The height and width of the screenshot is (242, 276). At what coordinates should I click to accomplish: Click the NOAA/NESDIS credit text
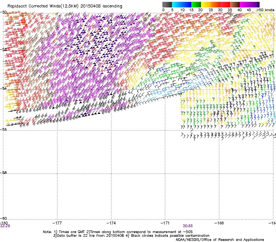pyautogui.click(x=220, y=240)
